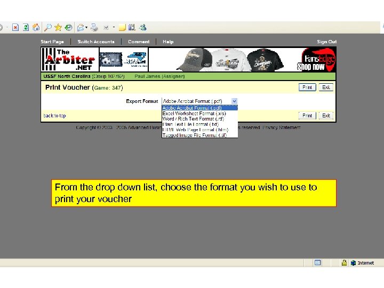Open the Comment menu item
The height and width of the screenshot is (288, 384).
coord(139,42)
